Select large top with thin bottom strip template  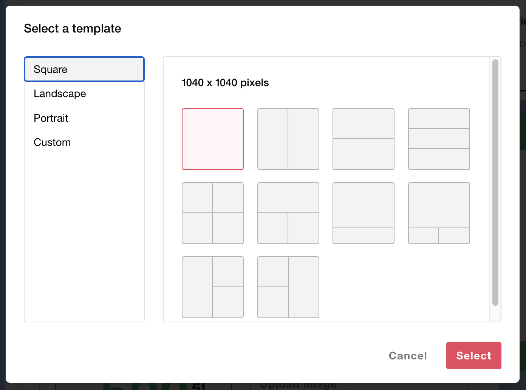pos(364,213)
